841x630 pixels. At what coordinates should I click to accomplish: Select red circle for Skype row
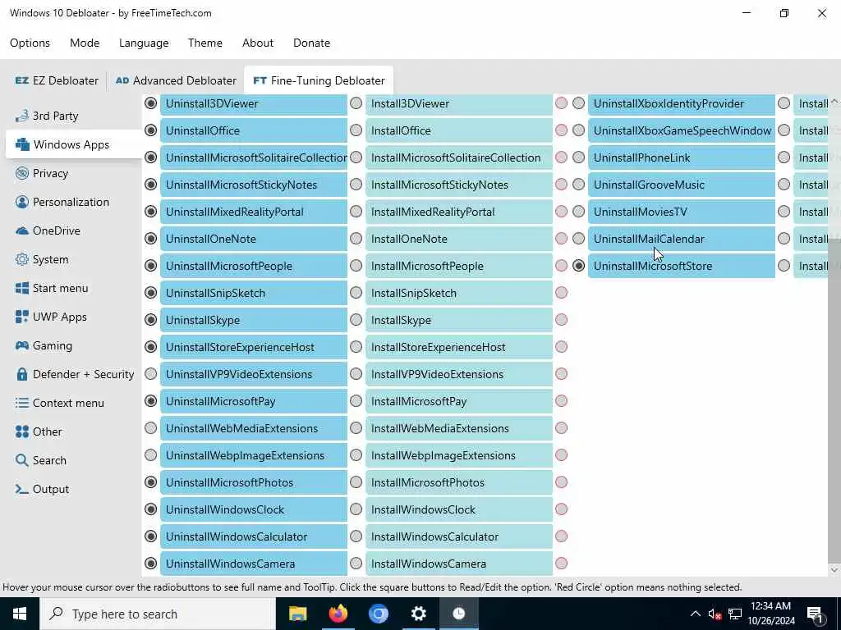[562, 319]
